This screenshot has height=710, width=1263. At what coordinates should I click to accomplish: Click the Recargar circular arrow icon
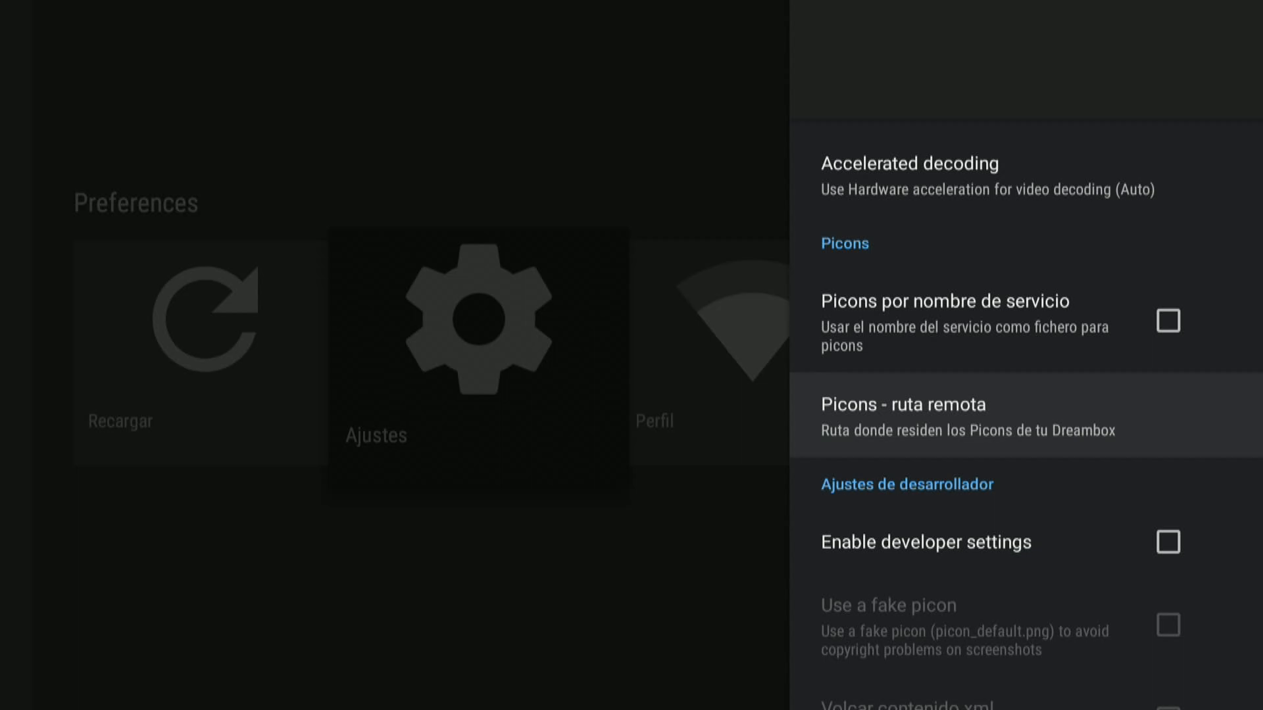tap(205, 319)
